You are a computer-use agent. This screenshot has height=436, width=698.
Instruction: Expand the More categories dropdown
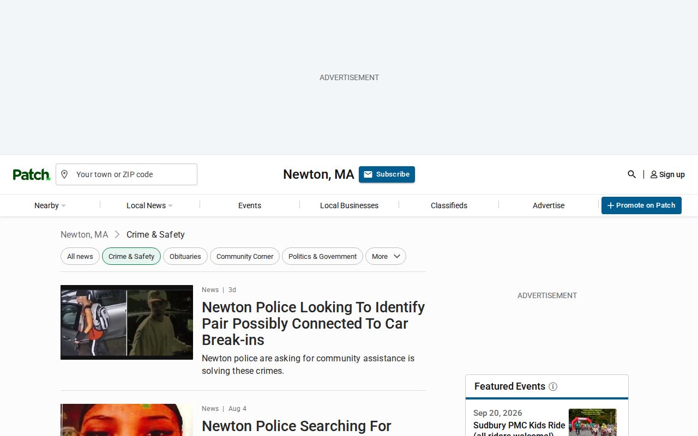pos(386,257)
